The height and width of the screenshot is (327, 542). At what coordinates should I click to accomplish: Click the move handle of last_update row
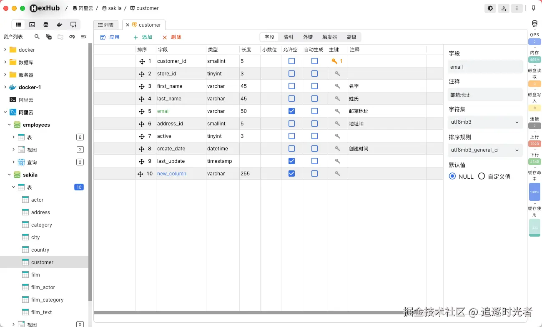click(x=142, y=161)
